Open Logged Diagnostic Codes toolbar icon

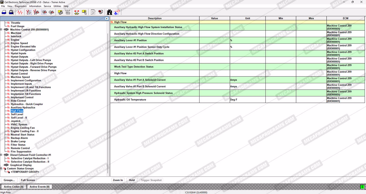(36, 12)
